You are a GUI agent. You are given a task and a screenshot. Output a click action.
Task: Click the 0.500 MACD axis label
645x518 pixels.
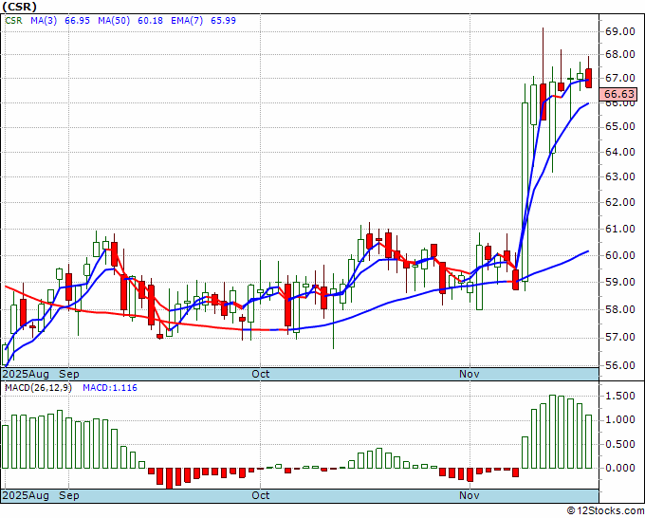coord(620,444)
